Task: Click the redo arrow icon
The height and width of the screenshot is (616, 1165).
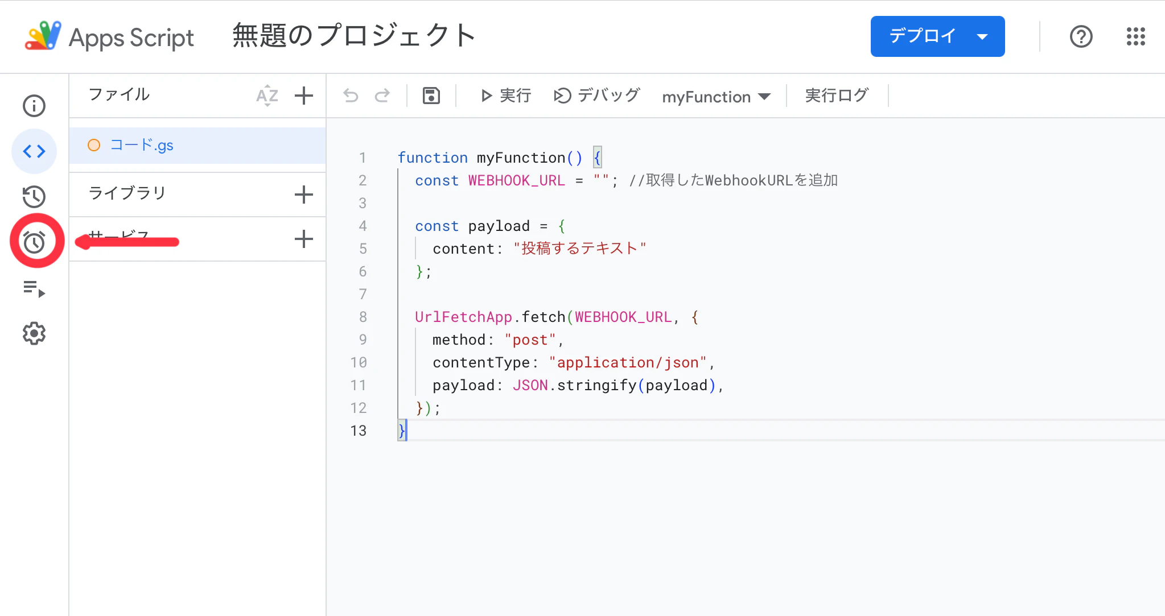Action: coord(382,96)
